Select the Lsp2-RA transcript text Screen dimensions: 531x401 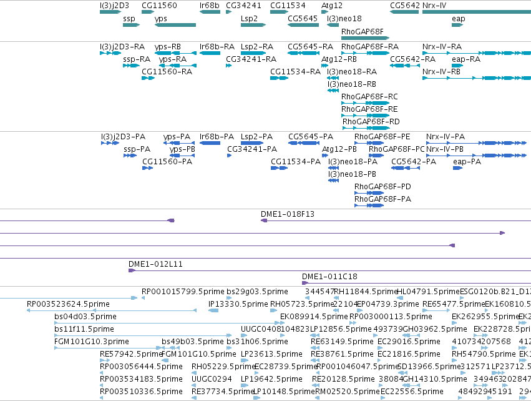tap(257, 46)
